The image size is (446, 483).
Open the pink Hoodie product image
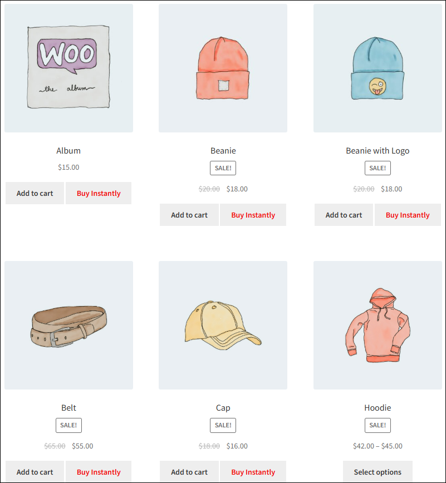pos(378,326)
